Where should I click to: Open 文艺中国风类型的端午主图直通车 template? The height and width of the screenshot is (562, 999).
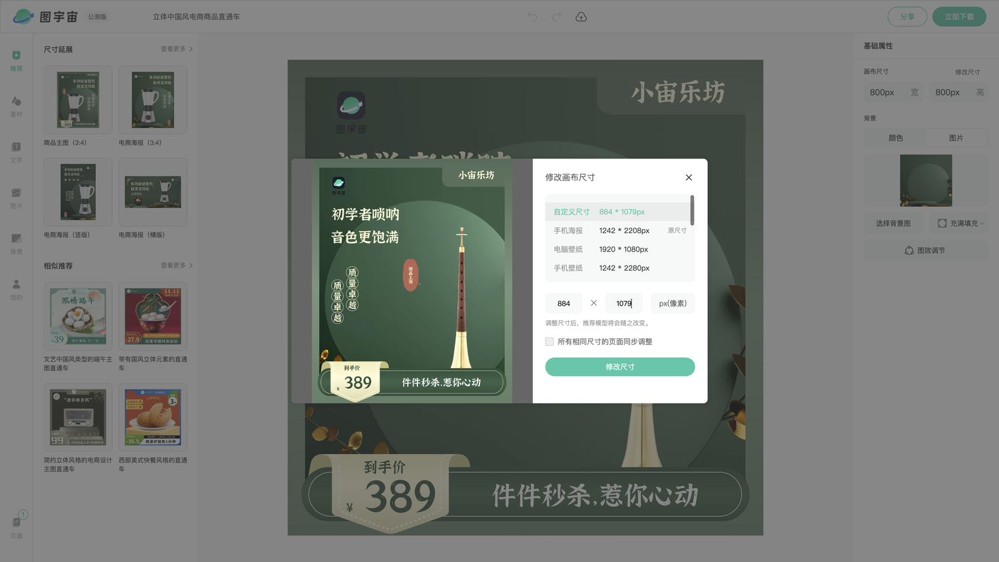(x=78, y=316)
